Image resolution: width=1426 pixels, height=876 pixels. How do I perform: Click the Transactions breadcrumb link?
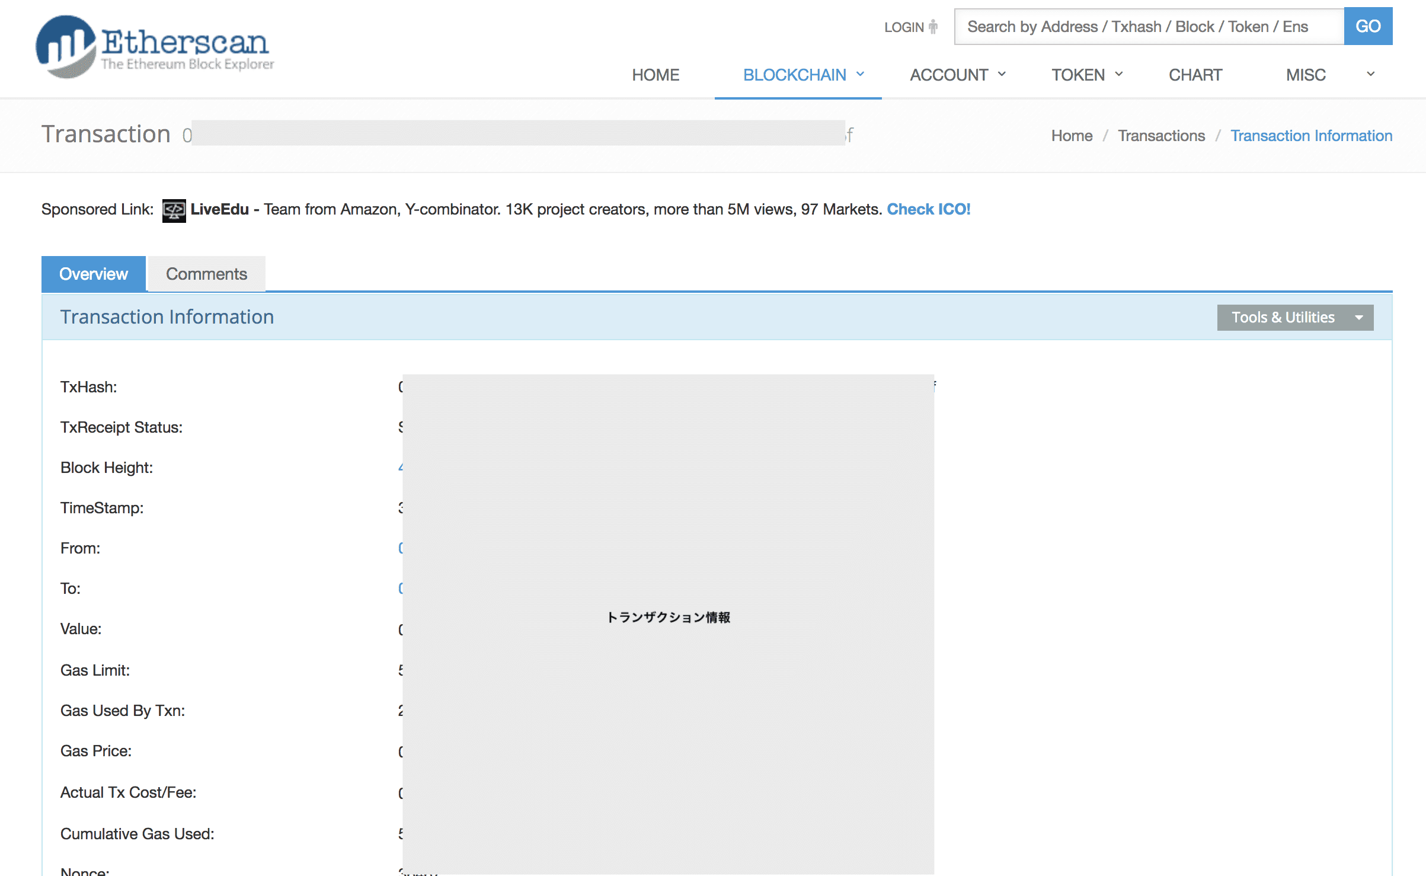tap(1161, 136)
